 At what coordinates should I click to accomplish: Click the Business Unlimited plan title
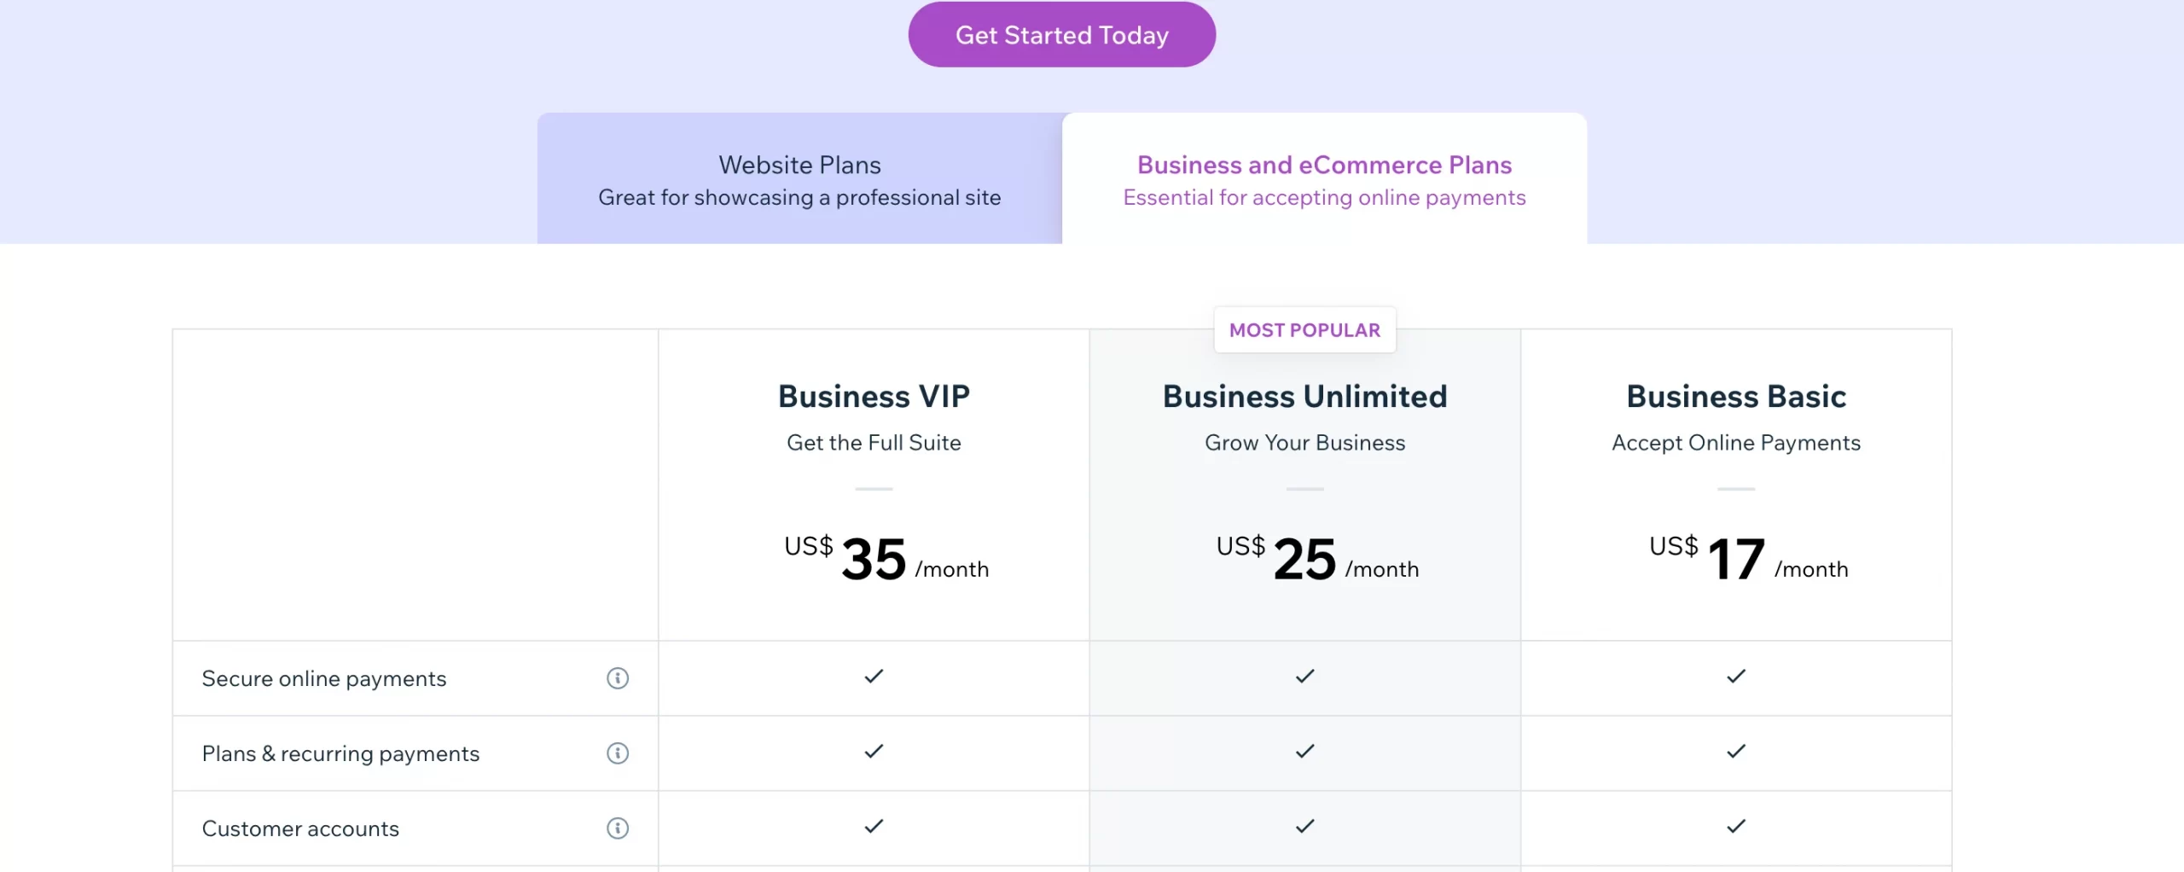point(1304,397)
